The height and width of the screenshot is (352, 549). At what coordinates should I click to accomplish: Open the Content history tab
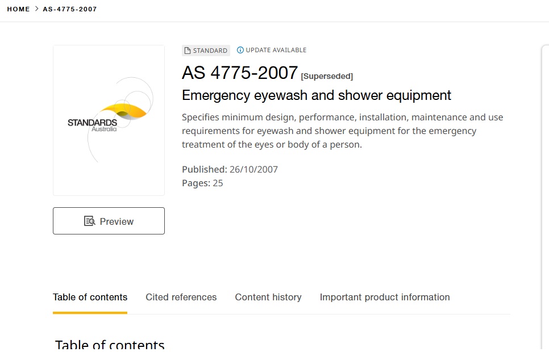click(x=268, y=297)
